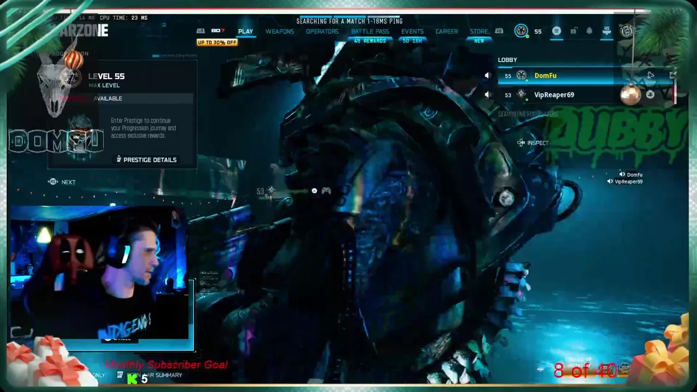The width and height of the screenshot is (697, 392).
Task: Open the EVENTS tab
Action: coord(412,32)
